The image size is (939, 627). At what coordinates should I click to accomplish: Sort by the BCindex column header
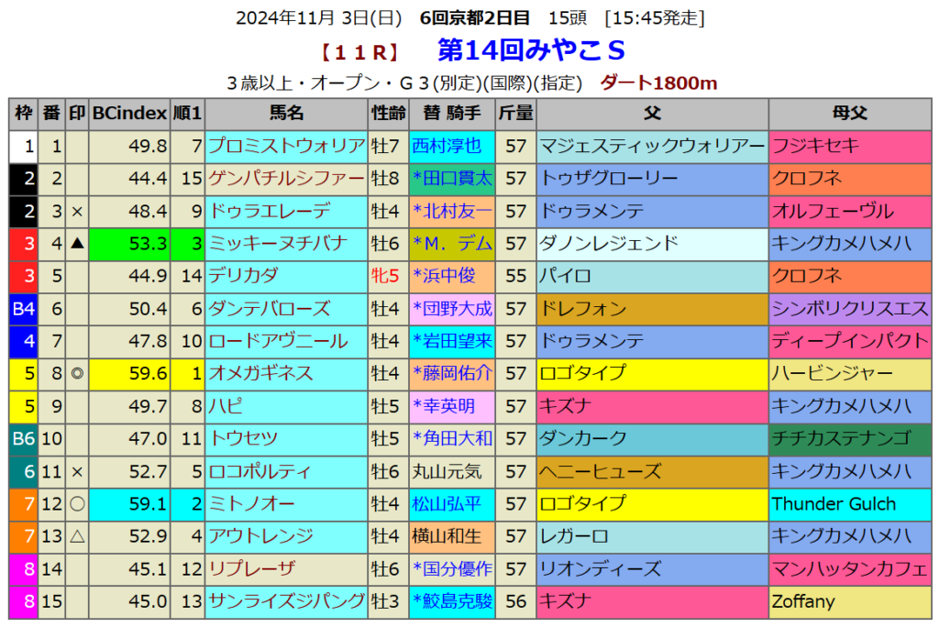pos(130,114)
